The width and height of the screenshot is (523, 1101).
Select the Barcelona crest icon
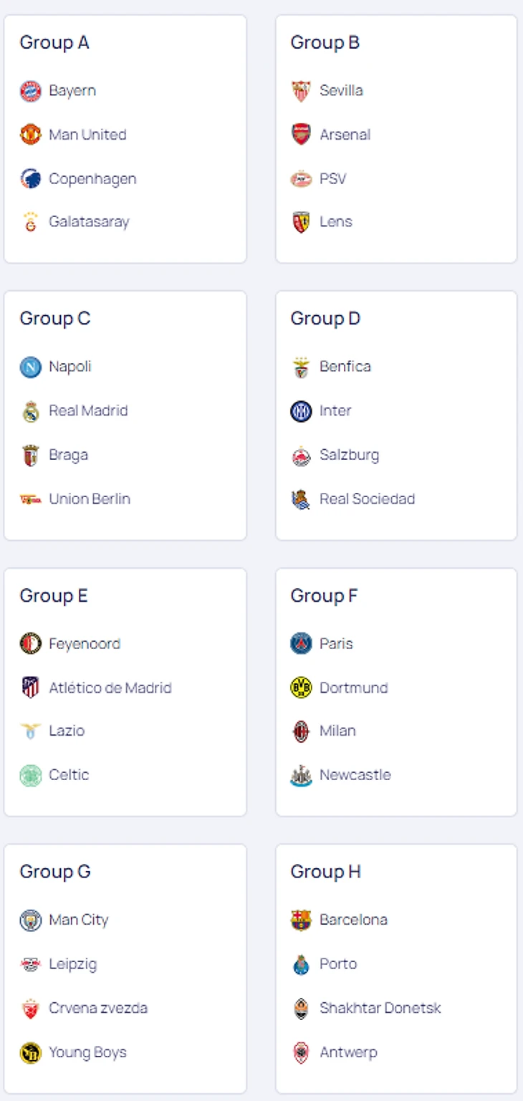coord(301,920)
